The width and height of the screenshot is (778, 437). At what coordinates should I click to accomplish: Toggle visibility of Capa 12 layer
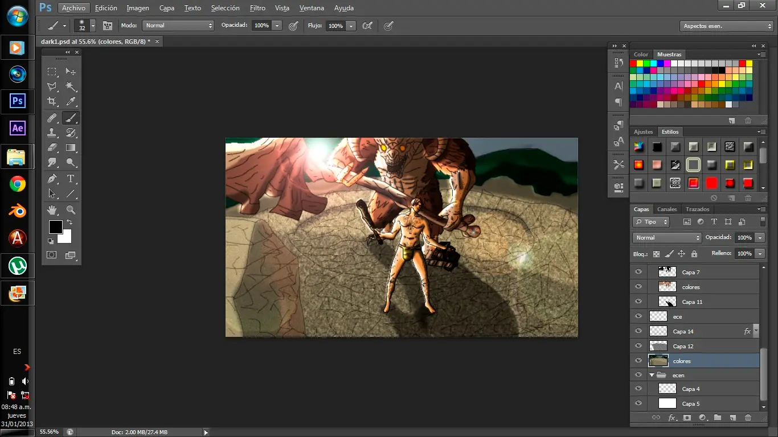click(x=638, y=346)
